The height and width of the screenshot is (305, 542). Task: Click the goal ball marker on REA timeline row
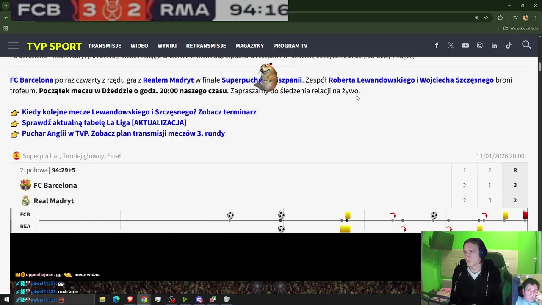click(x=281, y=229)
